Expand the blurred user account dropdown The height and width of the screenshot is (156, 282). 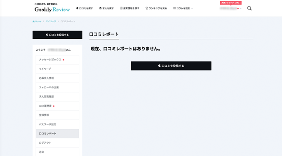pyautogui.click(x=230, y=8)
